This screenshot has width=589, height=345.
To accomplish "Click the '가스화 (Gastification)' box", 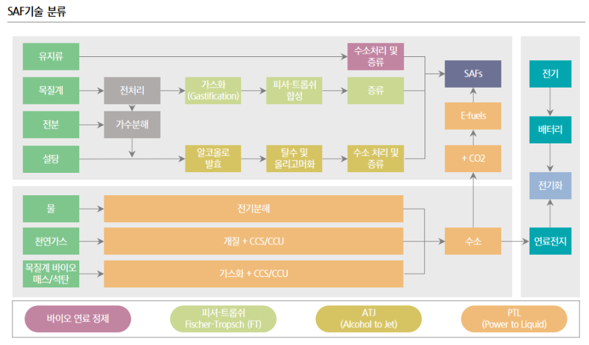I will (213, 91).
